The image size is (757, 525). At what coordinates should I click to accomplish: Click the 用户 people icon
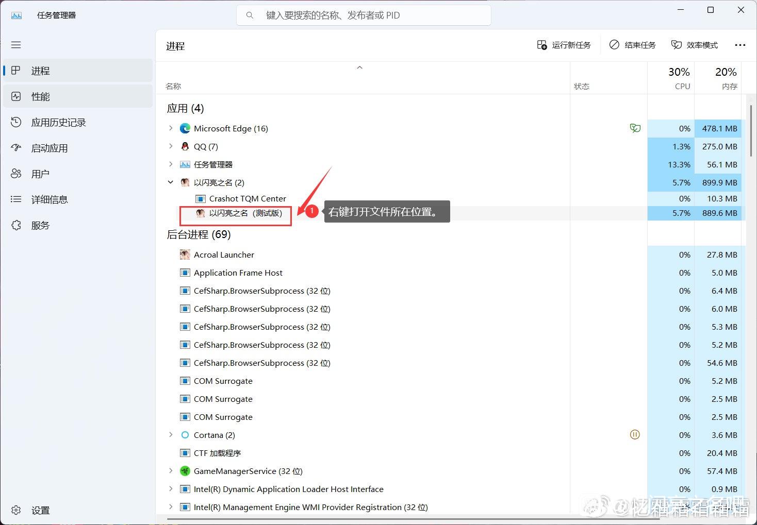point(16,174)
